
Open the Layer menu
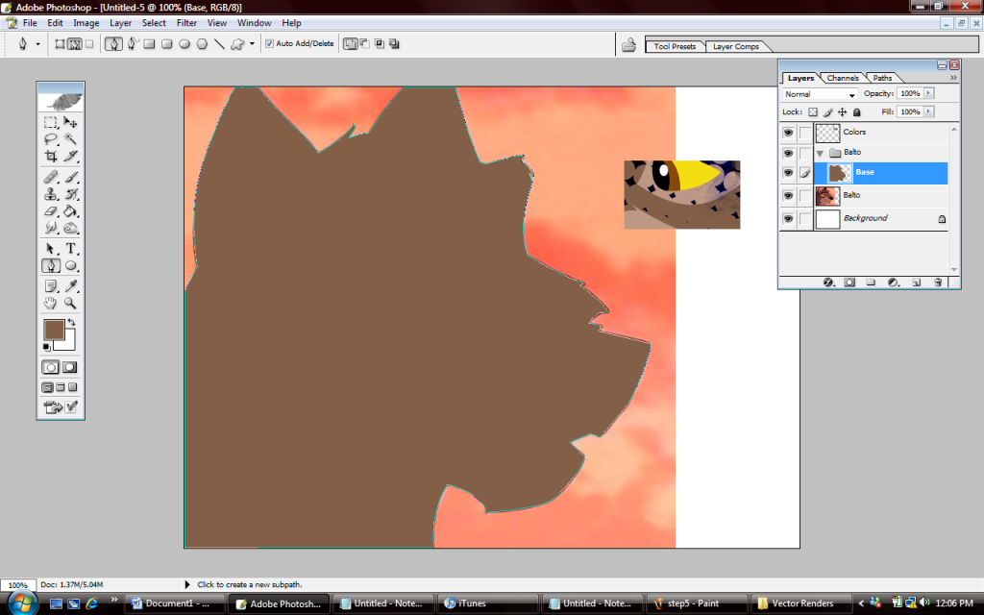coord(120,23)
